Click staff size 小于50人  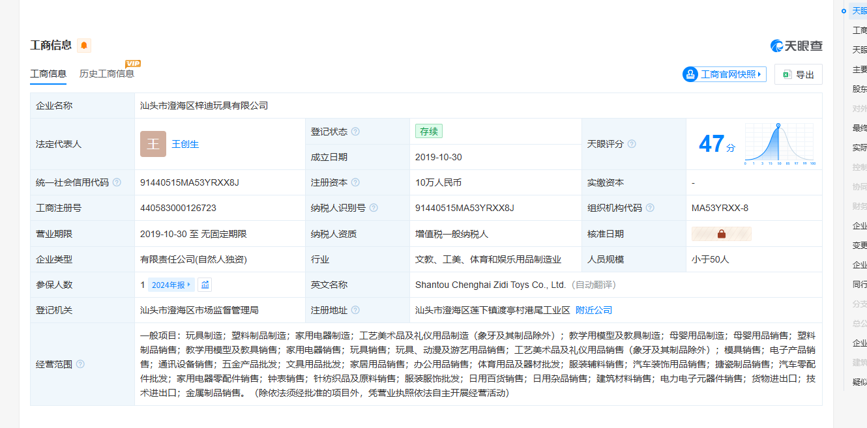pos(711,259)
